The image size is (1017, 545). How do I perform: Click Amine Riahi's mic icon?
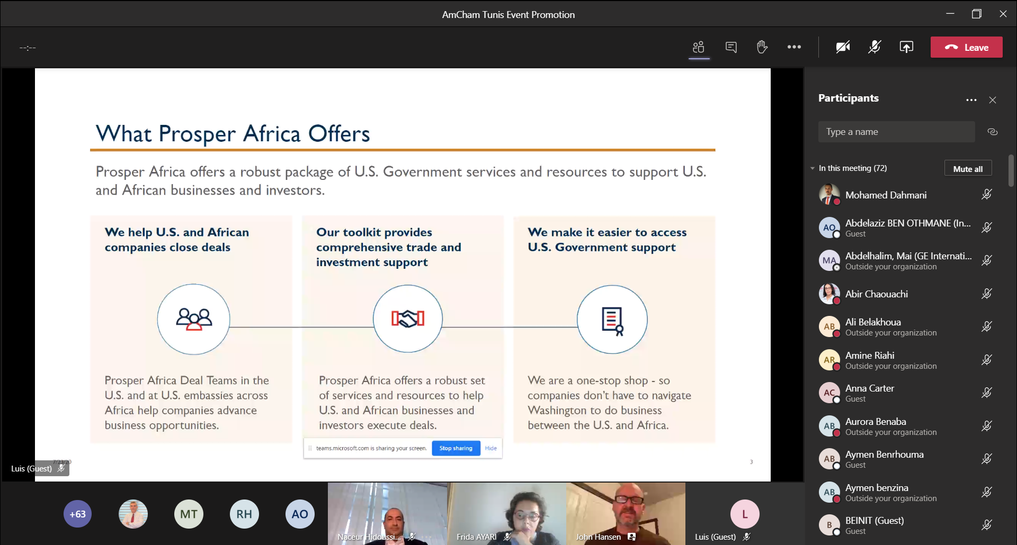pos(986,360)
